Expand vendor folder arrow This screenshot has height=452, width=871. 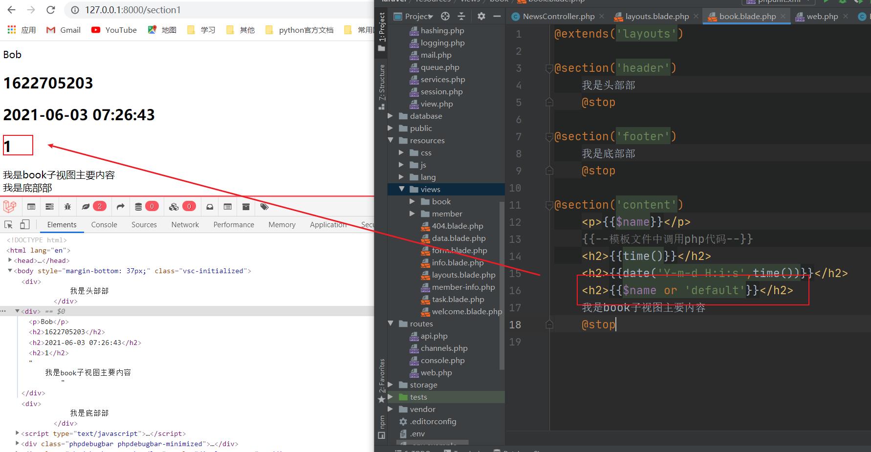(x=390, y=409)
